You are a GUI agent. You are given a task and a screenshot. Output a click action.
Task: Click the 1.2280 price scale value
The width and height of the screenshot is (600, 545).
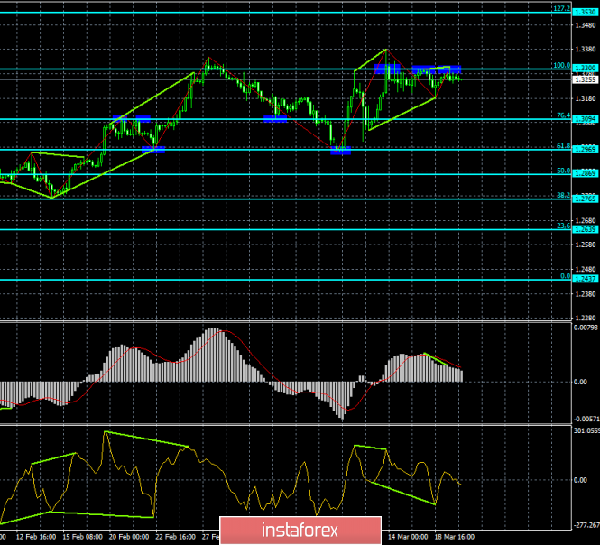pyautogui.click(x=586, y=319)
